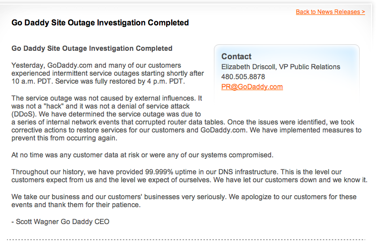The height and width of the screenshot is (243, 390).
Task: Click the (DDoS) text in the article
Action: pos(23,115)
